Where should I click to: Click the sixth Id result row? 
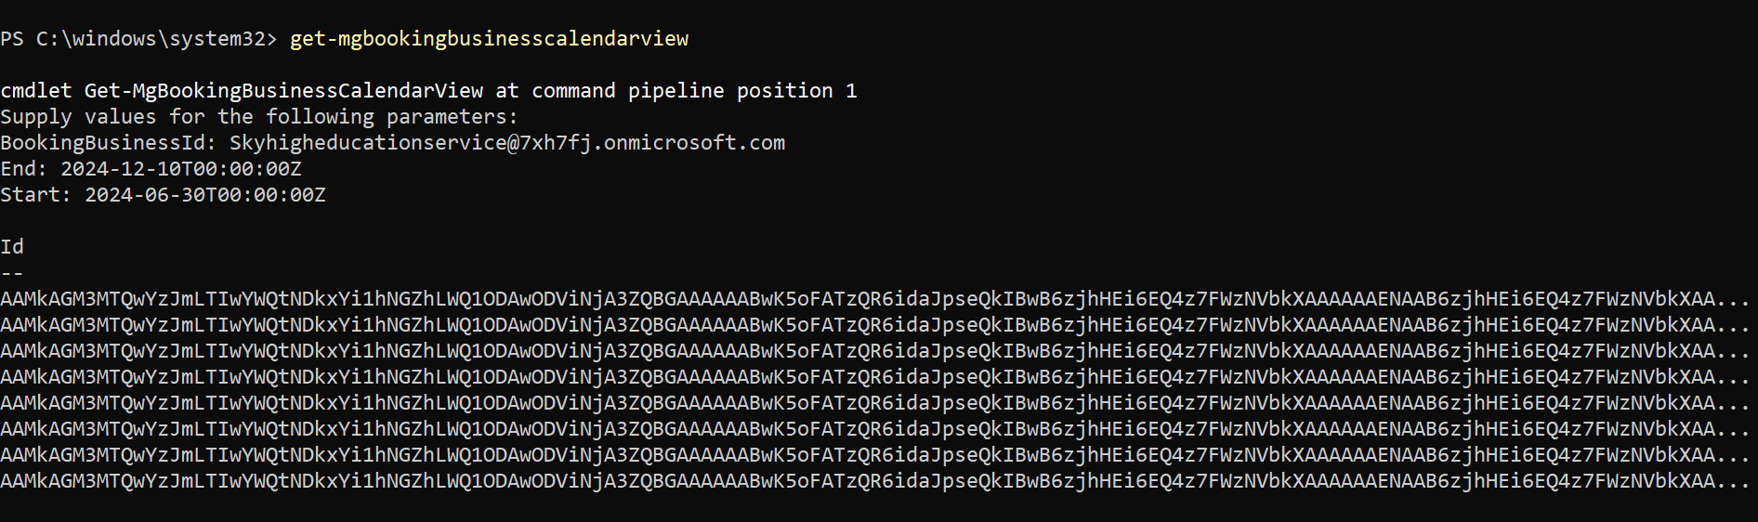pyautogui.click(x=873, y=429)
